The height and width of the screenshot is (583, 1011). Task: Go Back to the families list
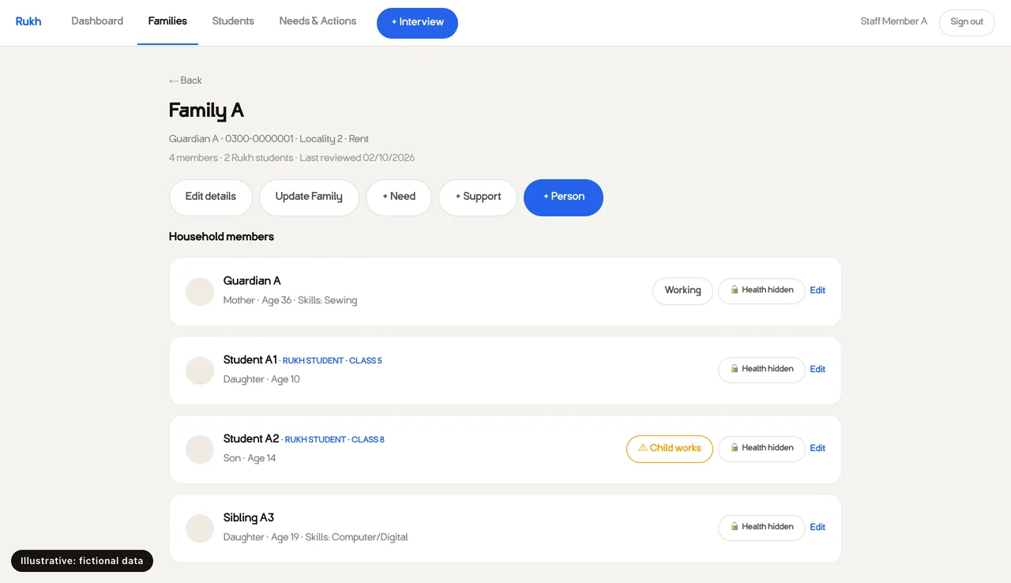tap(186, 81)
